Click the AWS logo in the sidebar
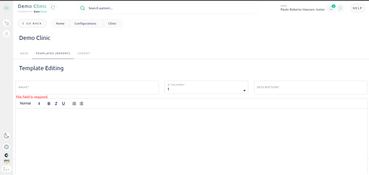 (x=6, y=161)
